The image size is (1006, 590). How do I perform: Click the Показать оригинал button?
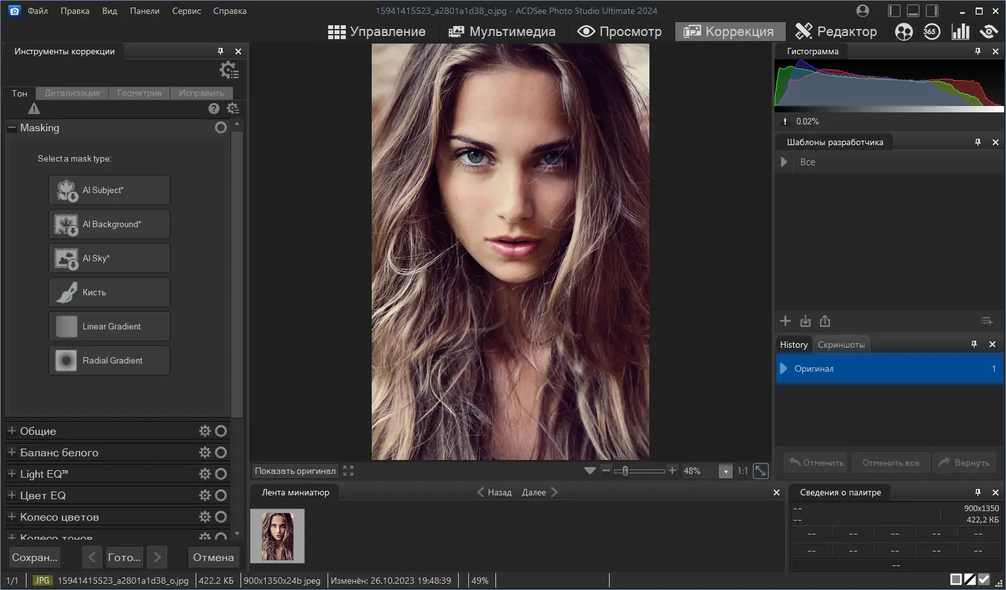coord(295,471)
